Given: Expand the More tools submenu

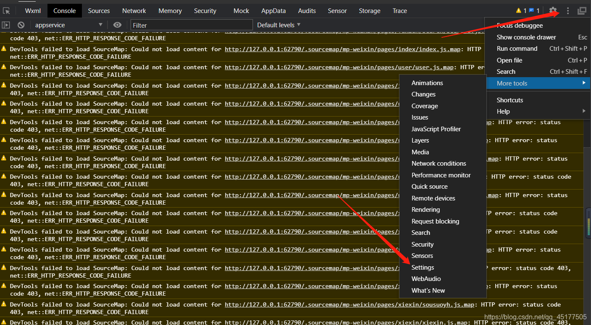Looking at the screenshot, I should click(538, 83).
